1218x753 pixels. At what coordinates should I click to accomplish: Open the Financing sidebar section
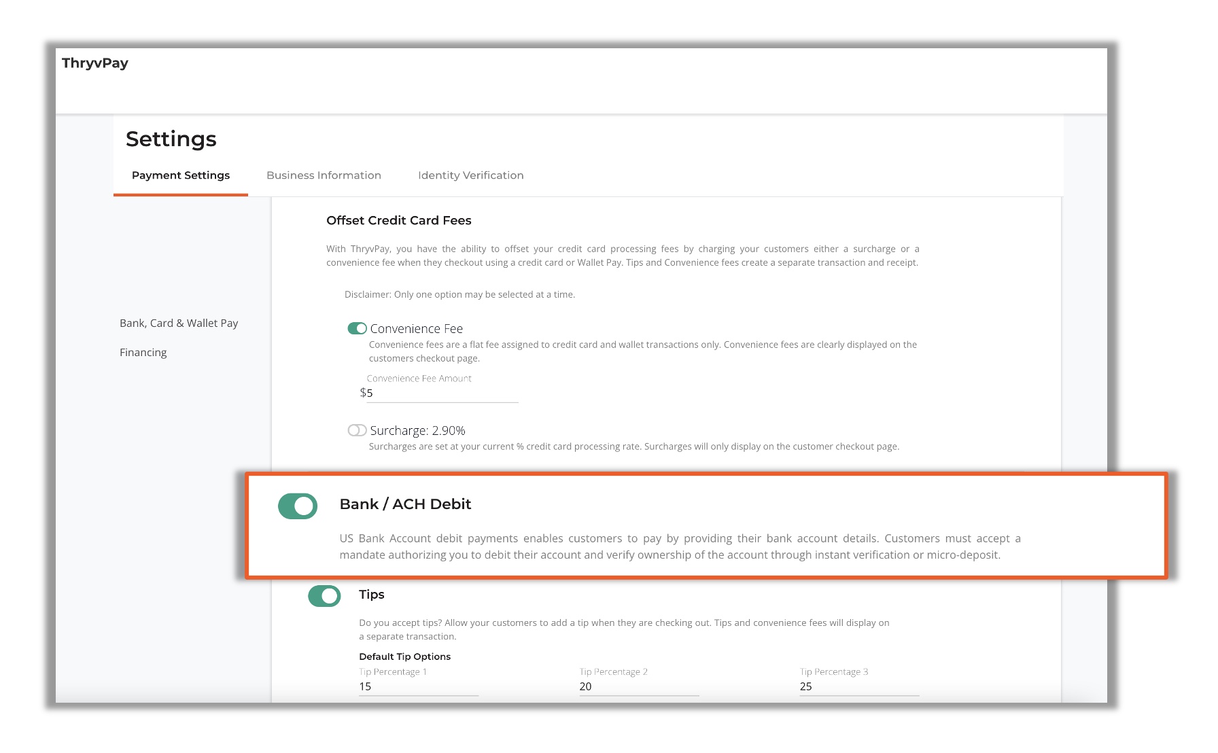pyautogui.click(x=143, y=353)
